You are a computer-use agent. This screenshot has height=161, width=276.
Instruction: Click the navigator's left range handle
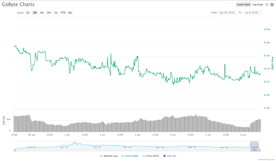[x=251, y=145]
